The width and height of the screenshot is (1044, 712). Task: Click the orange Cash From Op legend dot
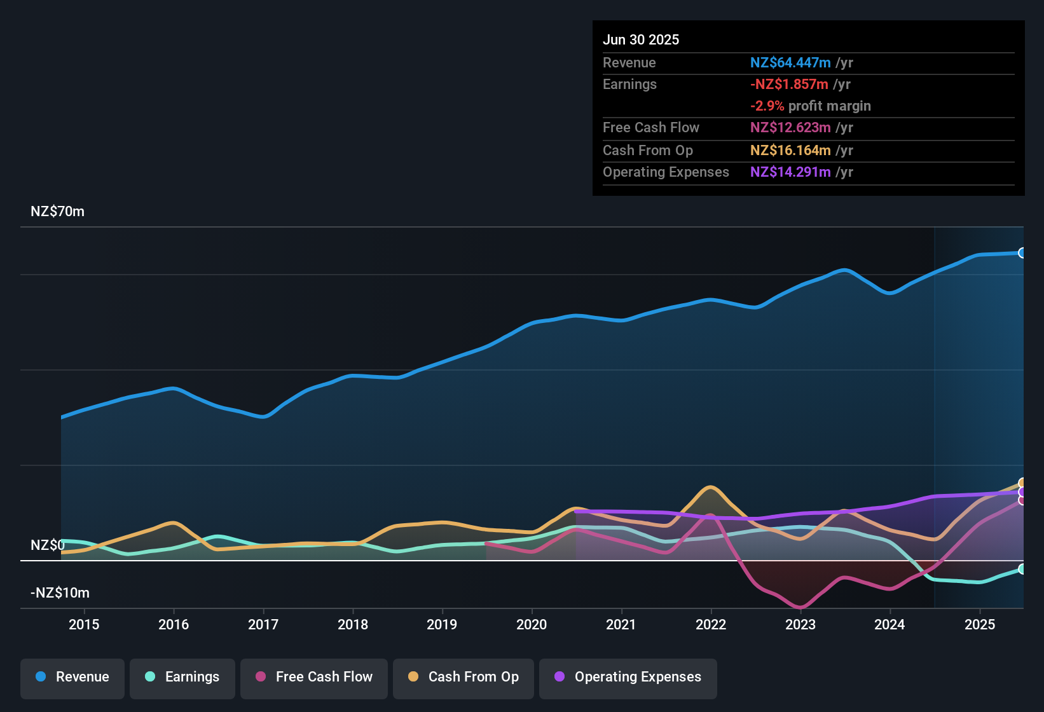pos(413,677)
